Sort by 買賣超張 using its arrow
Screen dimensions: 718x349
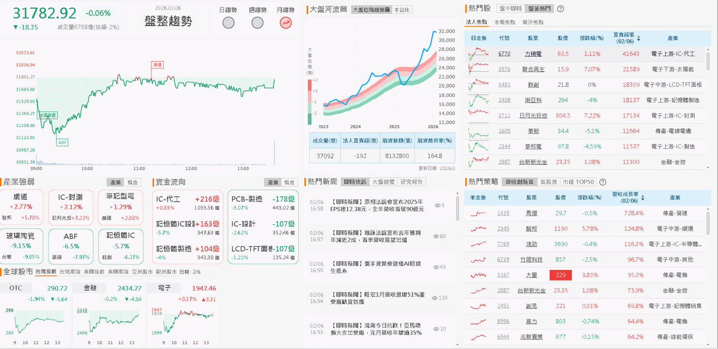[638, 38]
